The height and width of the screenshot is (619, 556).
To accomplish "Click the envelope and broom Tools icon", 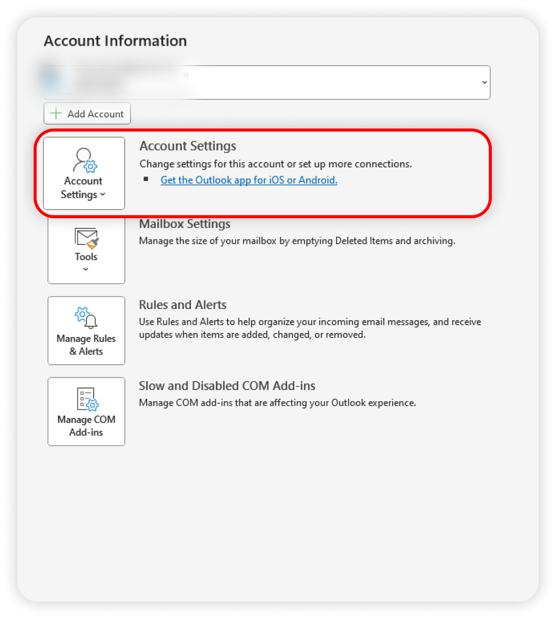I will (x=86, y=238).
